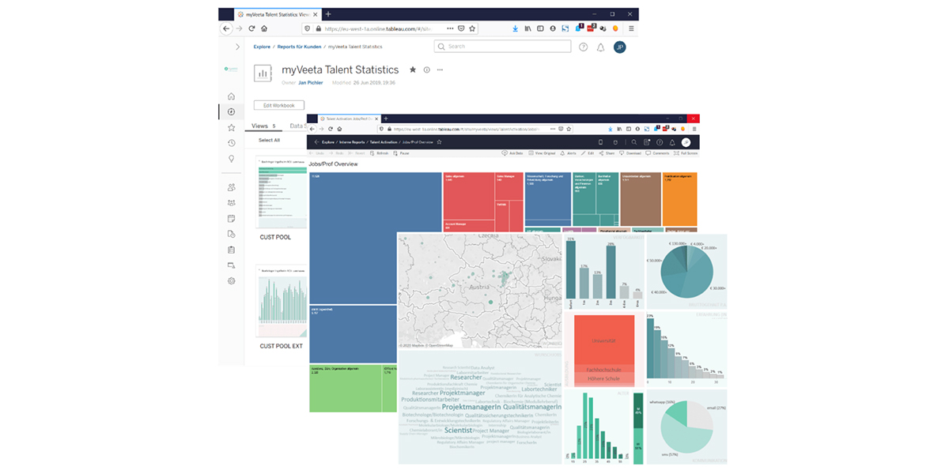
Task: Open Home in the Tableau sidebar
Action: [x=231, y=96]
